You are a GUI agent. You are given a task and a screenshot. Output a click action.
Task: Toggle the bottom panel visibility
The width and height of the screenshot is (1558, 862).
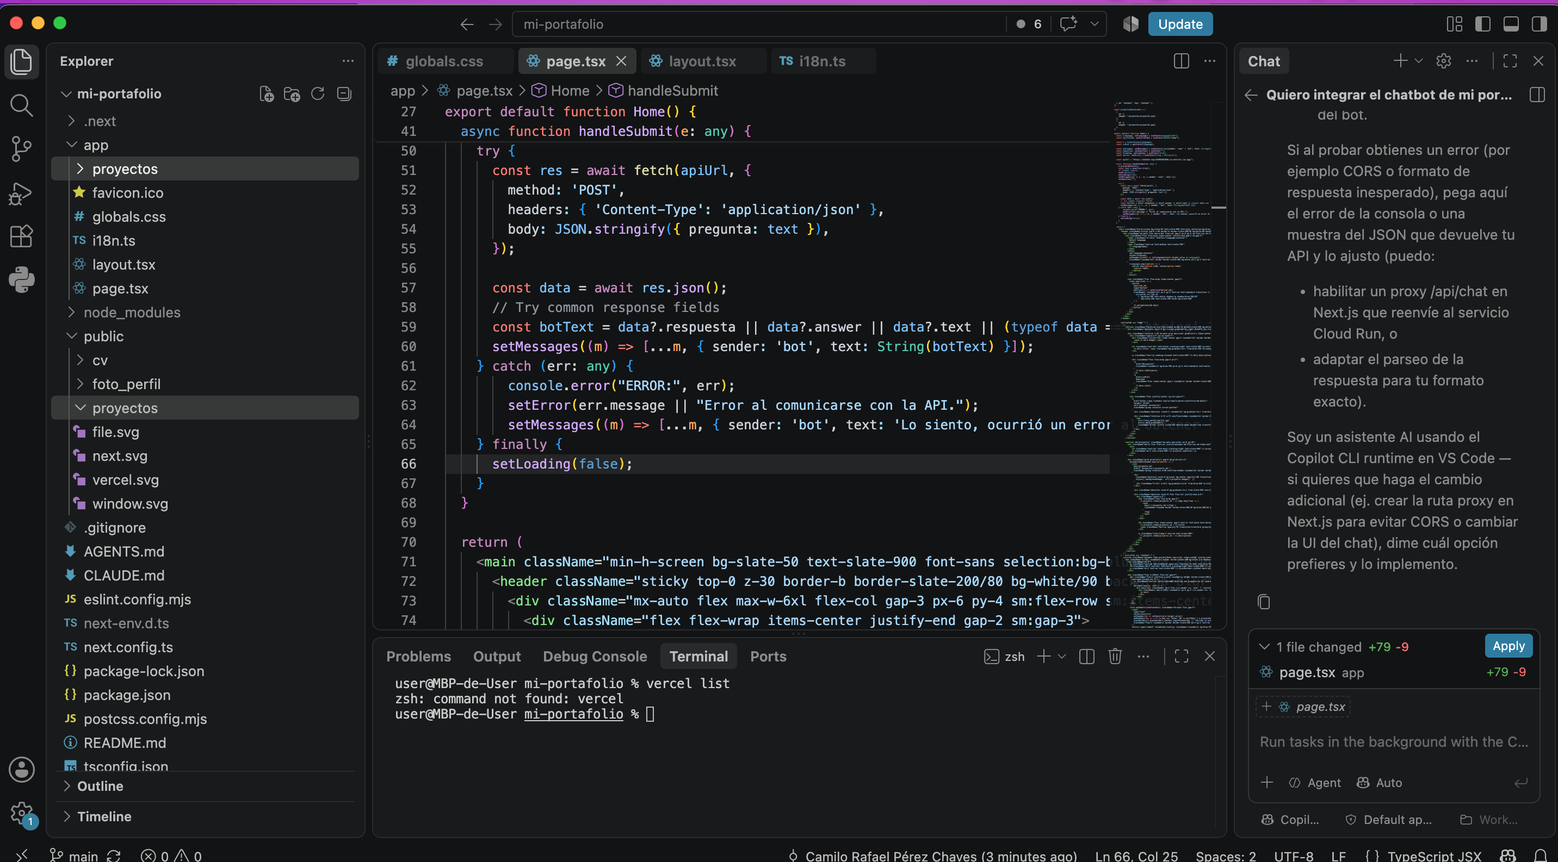pos(1511,24)
